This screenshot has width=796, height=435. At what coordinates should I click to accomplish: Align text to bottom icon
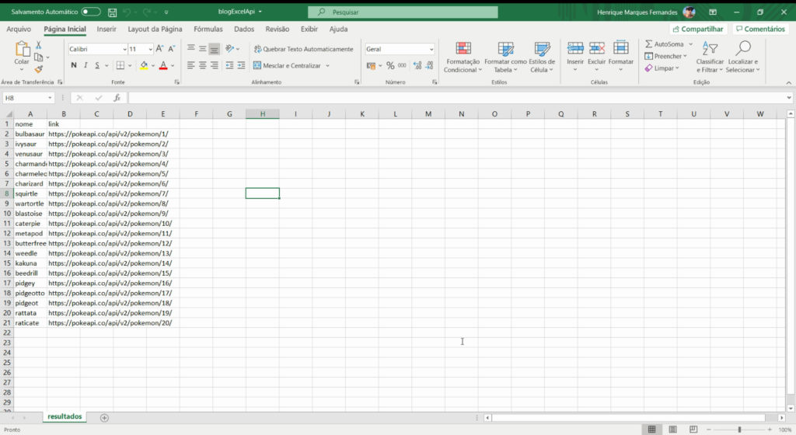pos(215,49)
